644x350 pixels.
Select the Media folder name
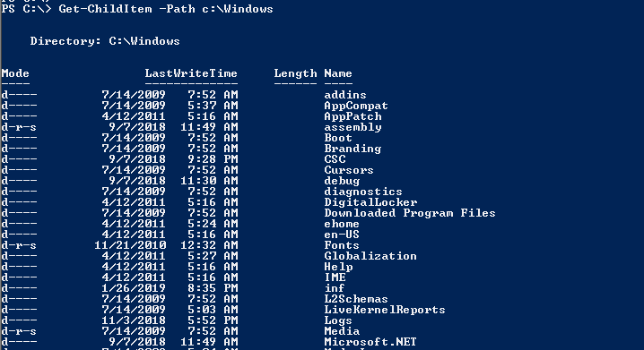[342, 330]
